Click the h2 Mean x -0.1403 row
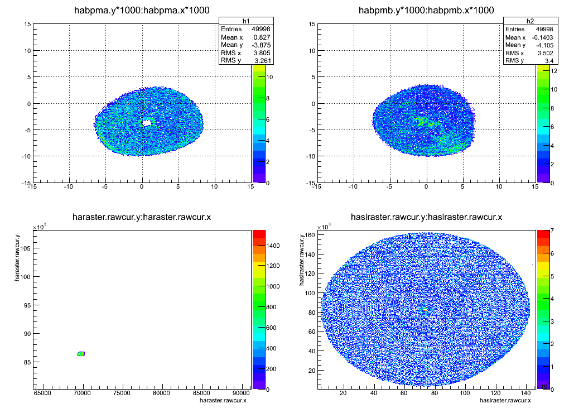The image size is (569, 413). point(531,37)
